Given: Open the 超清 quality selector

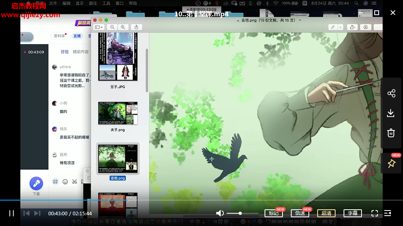Looking at the screenshot, I should pyautogui.click(x=326, y=213).
